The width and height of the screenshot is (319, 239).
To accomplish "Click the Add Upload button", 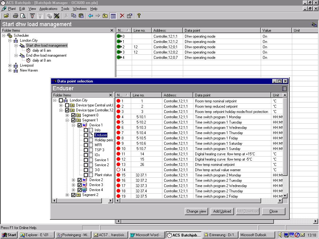I will point(222,211).
